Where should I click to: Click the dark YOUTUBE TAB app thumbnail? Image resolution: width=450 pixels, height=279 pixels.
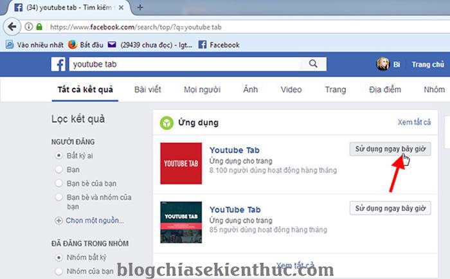181,222
